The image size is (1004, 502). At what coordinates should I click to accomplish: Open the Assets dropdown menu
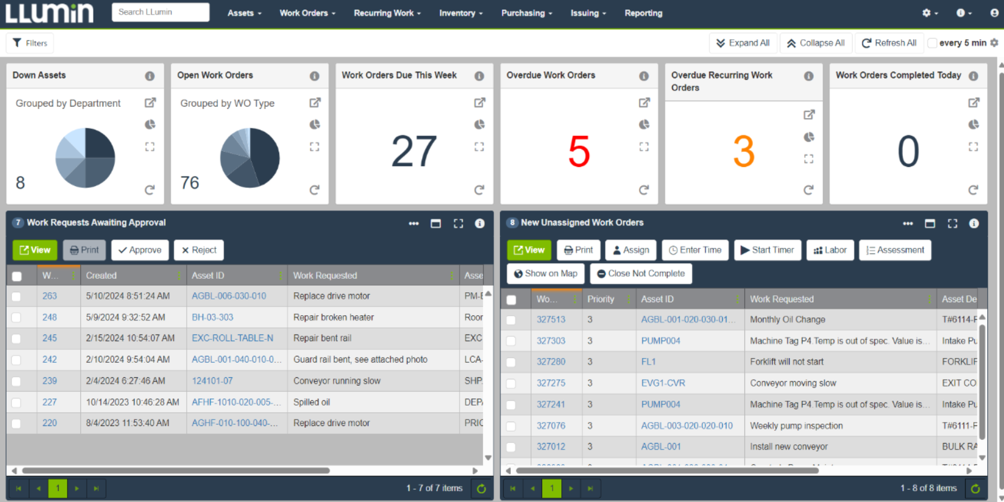click(x=244, y=13)
